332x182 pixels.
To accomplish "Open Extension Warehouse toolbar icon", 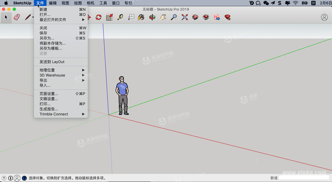I will point(206,17).
